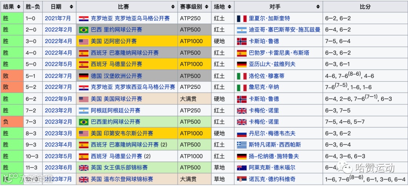Click US flag beside 印第安韦尔斯公开赛
Image resolution: width=408 pixels, height=186 pixels.
tap(84, 133)
